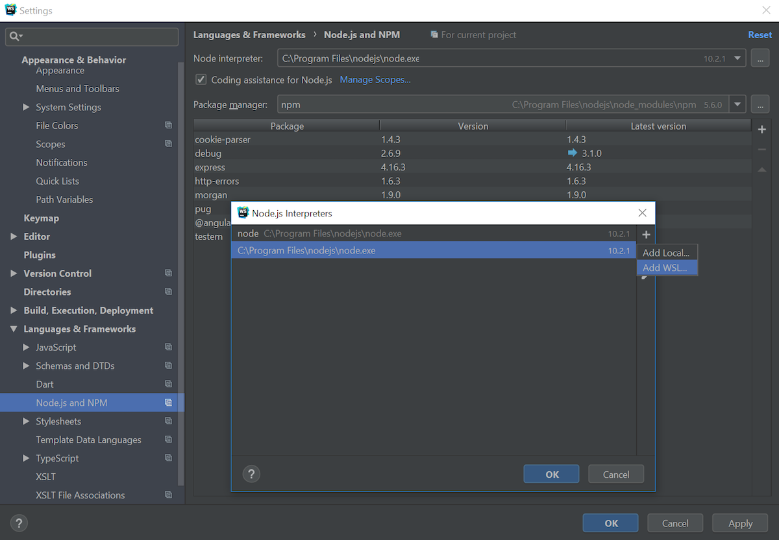Click the plus icon in Node.js Interpreters dialog
This screenshot has height=540, width=779.
(646, 235)
